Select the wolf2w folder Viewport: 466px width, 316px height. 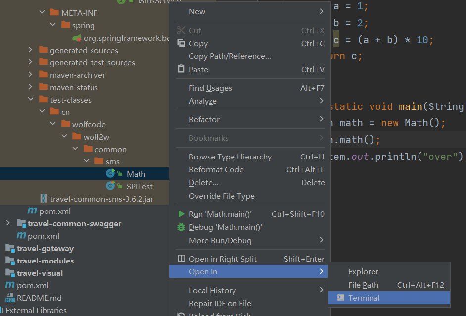click(96, 137)
